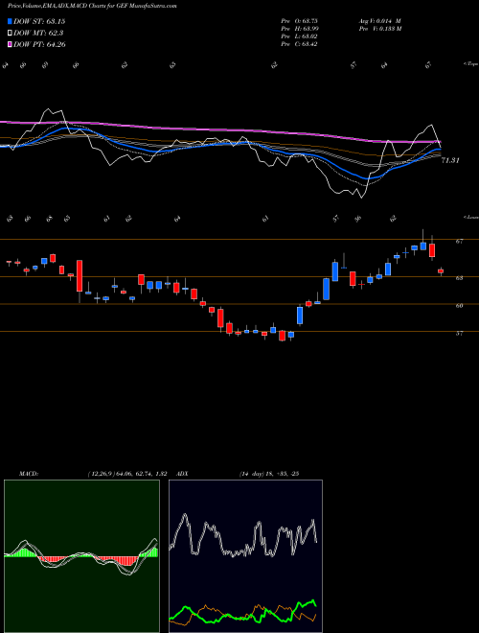Click the Pre L: 63.02 value
The image size is (479, 633).
click(x=299, y=36)
